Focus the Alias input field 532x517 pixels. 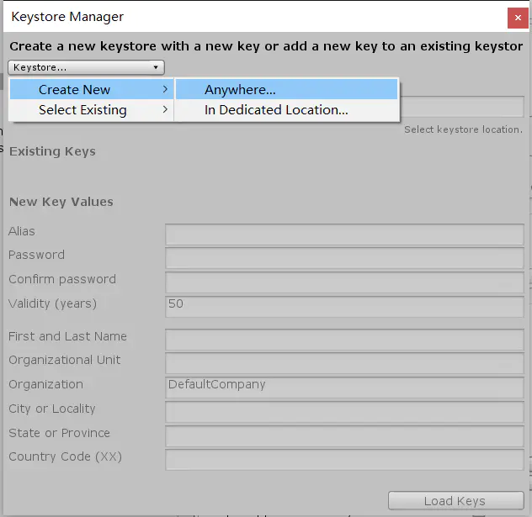coord(344,234)
